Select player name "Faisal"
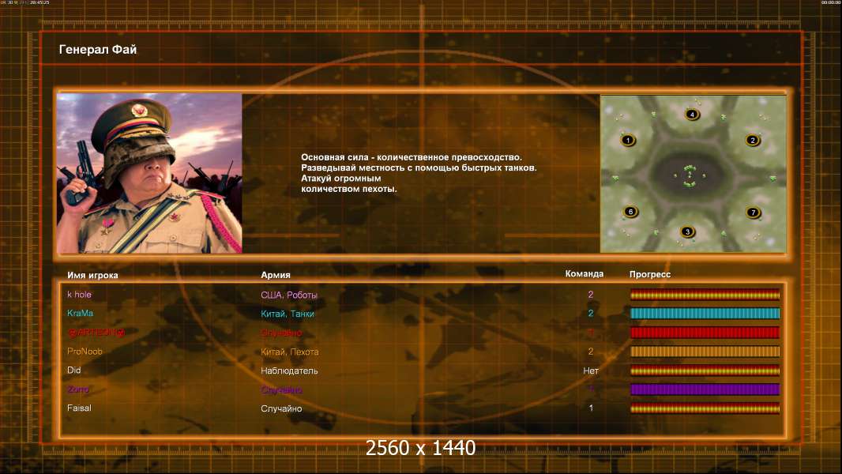This screenshot has width=842, height=474. coord(79,408)
